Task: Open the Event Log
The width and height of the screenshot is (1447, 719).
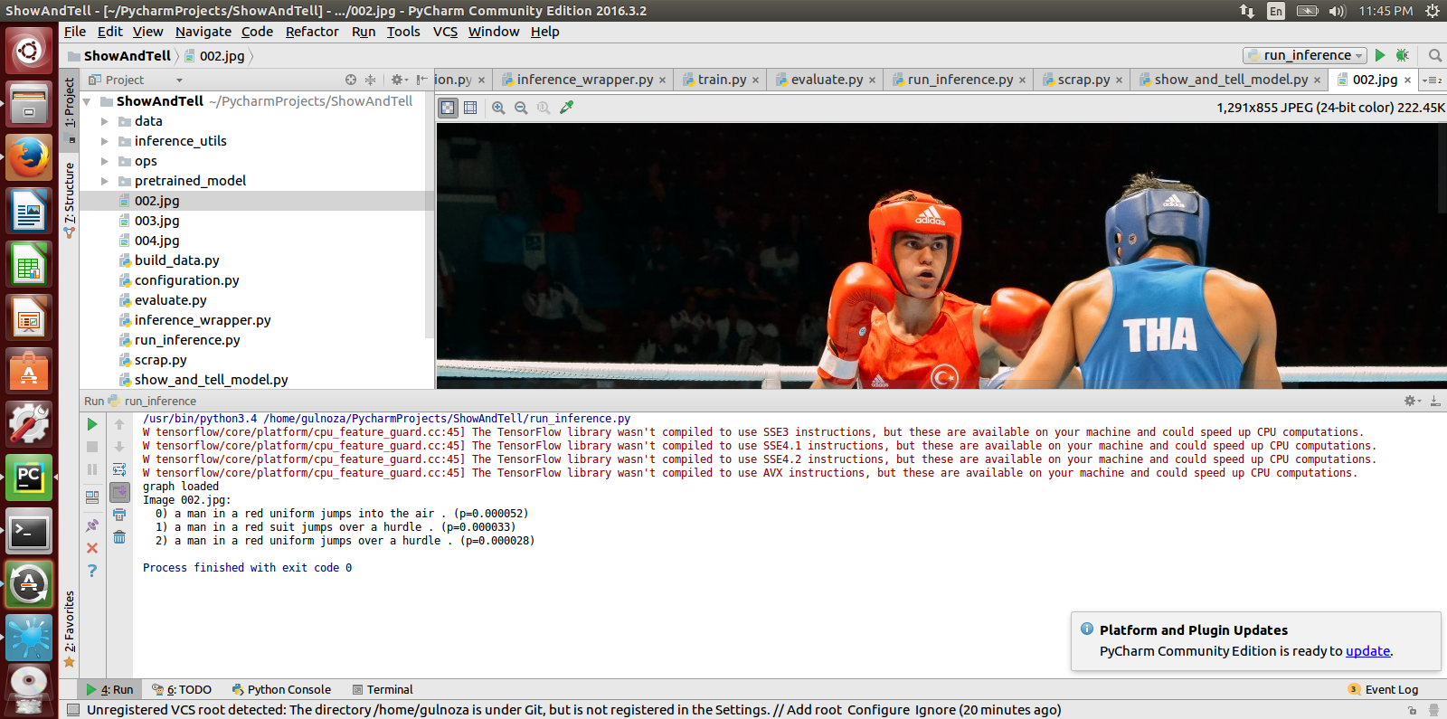Action: pos(1383,689)
